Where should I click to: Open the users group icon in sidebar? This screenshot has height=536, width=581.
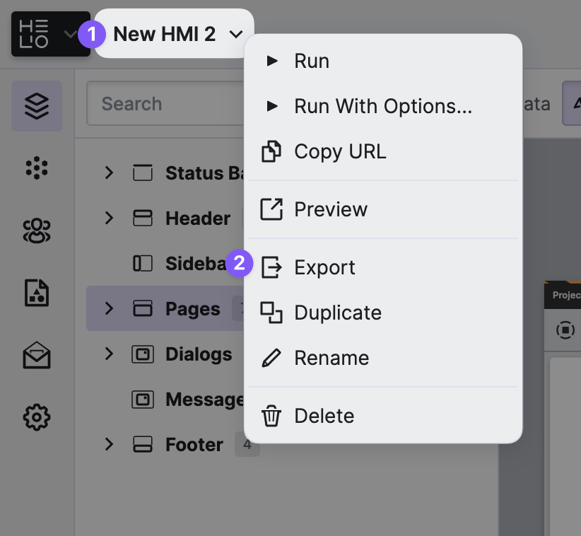(x=37, y=231)
